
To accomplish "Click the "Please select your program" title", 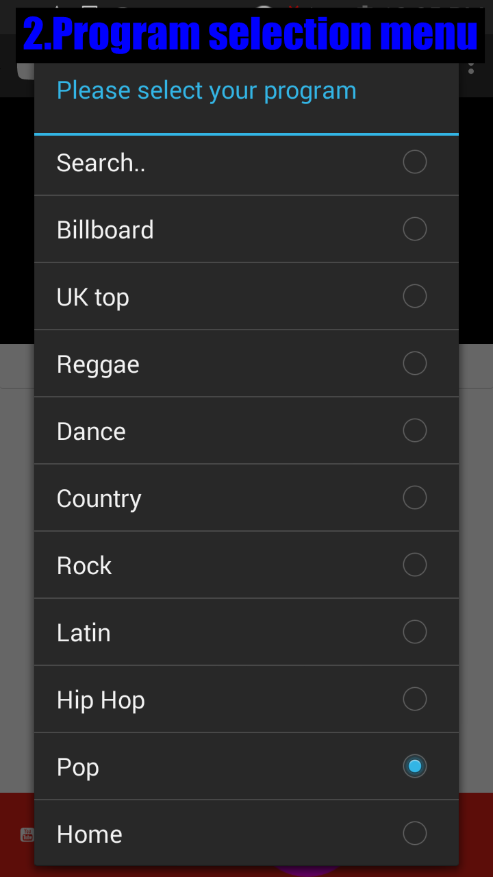I will 206,90.
